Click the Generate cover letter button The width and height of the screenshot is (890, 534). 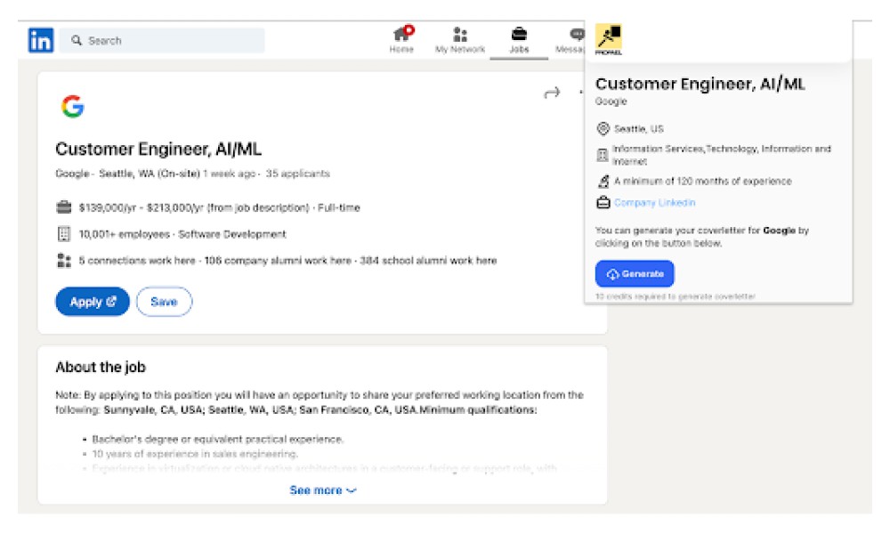pos(635,274)
